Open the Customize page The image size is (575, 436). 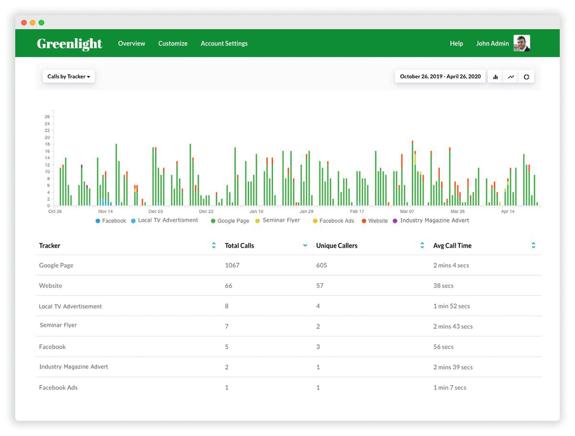click(172, 44)
